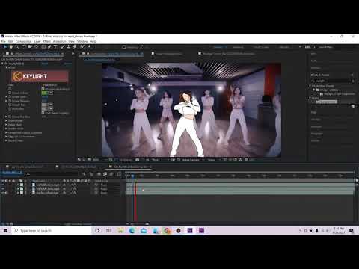This screenshot has height=269, width=359.
Task: Click the Keylight Reset link
Action: point(45,64)
